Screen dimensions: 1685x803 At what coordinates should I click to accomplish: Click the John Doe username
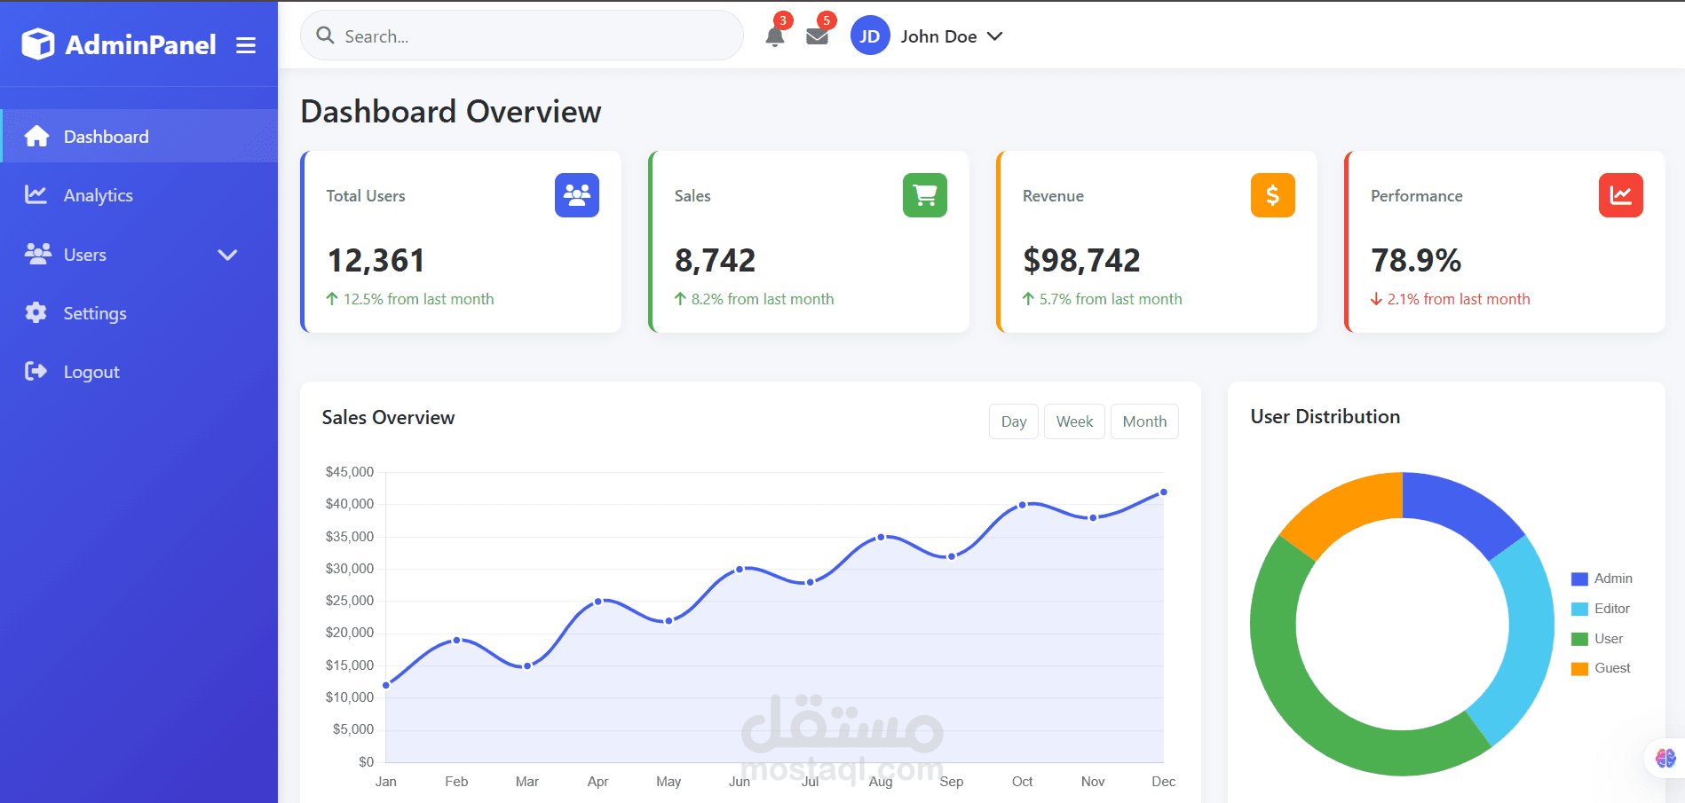(x=938, y=36)
